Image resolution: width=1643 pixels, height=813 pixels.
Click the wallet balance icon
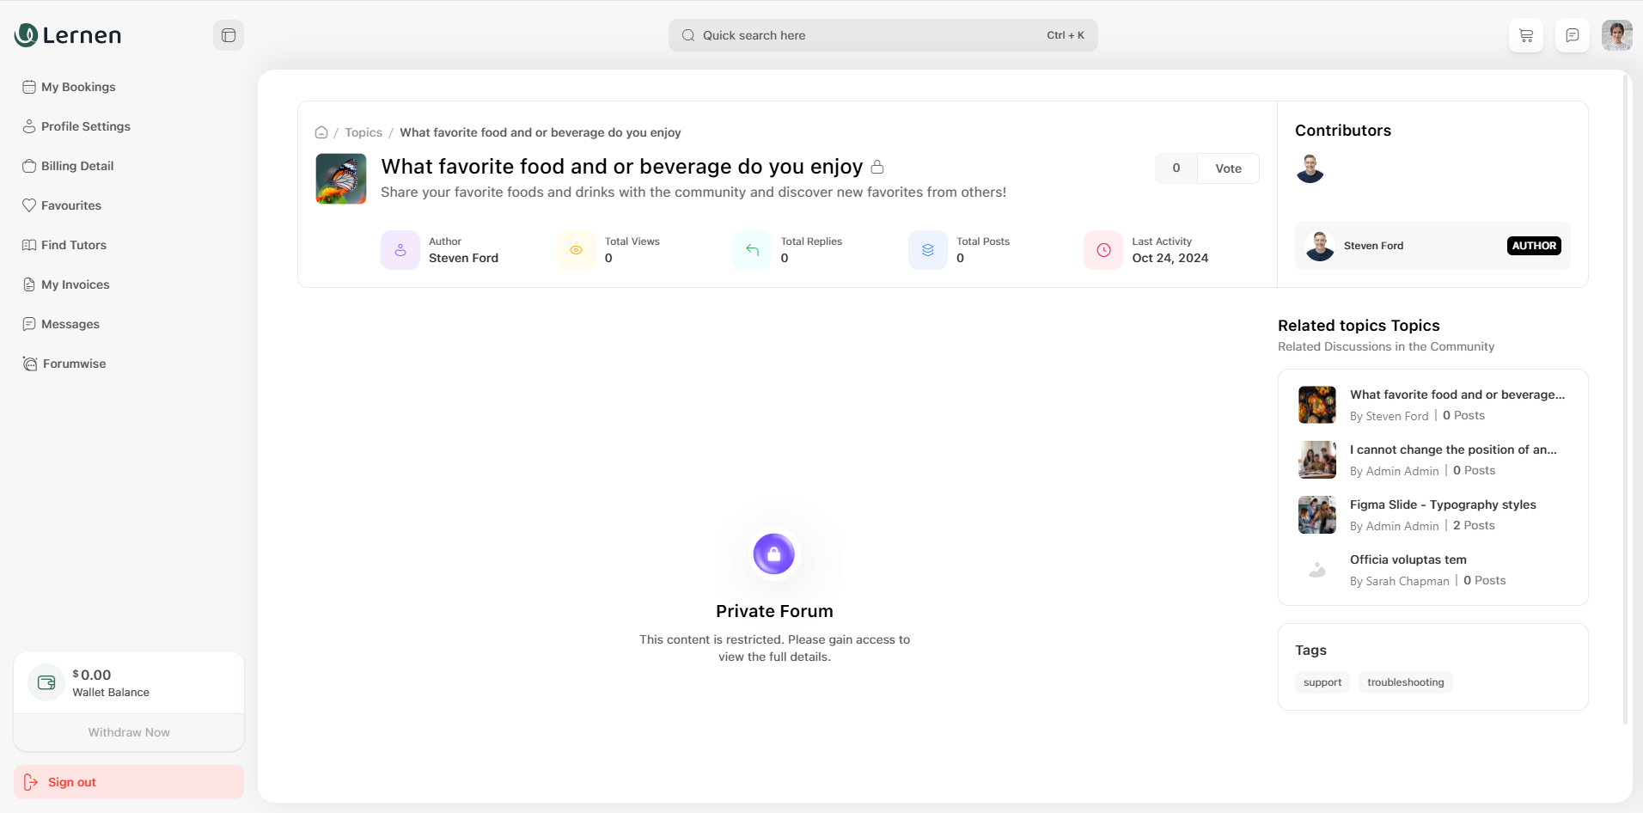pos(46,682)
